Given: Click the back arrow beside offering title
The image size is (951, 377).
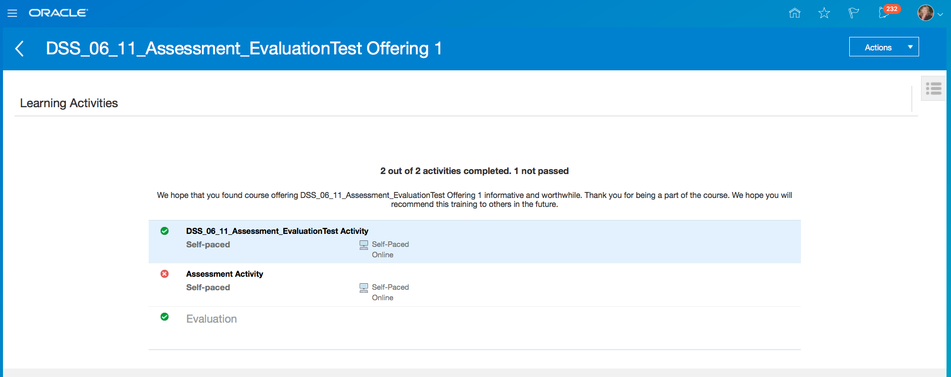Looking at the screenshot, I should (x=20, y=48).
